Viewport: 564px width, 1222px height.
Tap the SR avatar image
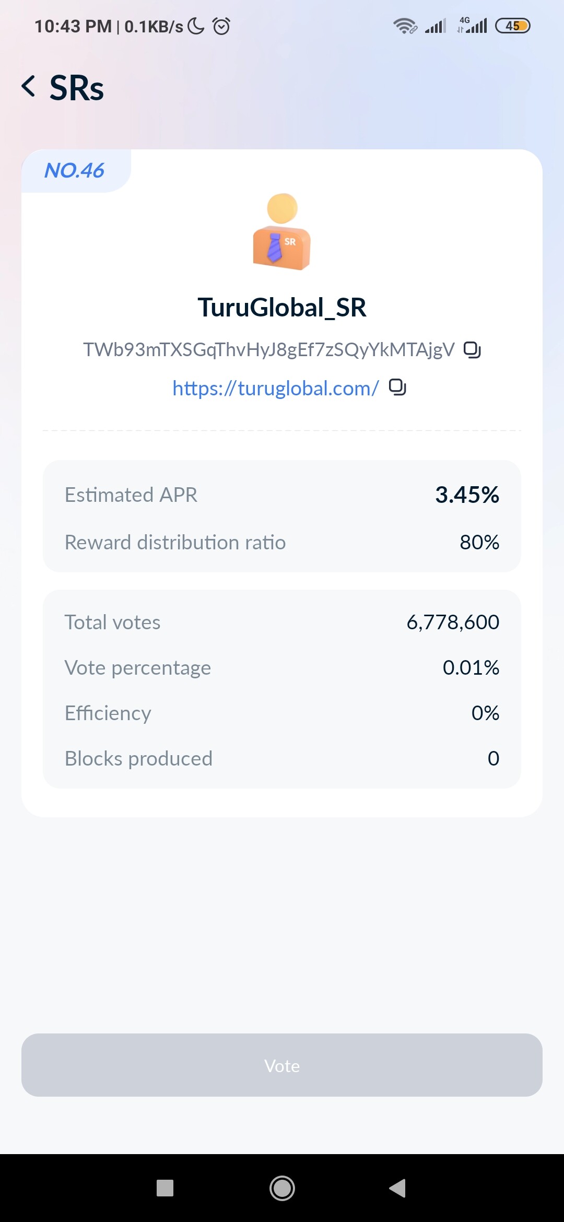pos(282,232)
